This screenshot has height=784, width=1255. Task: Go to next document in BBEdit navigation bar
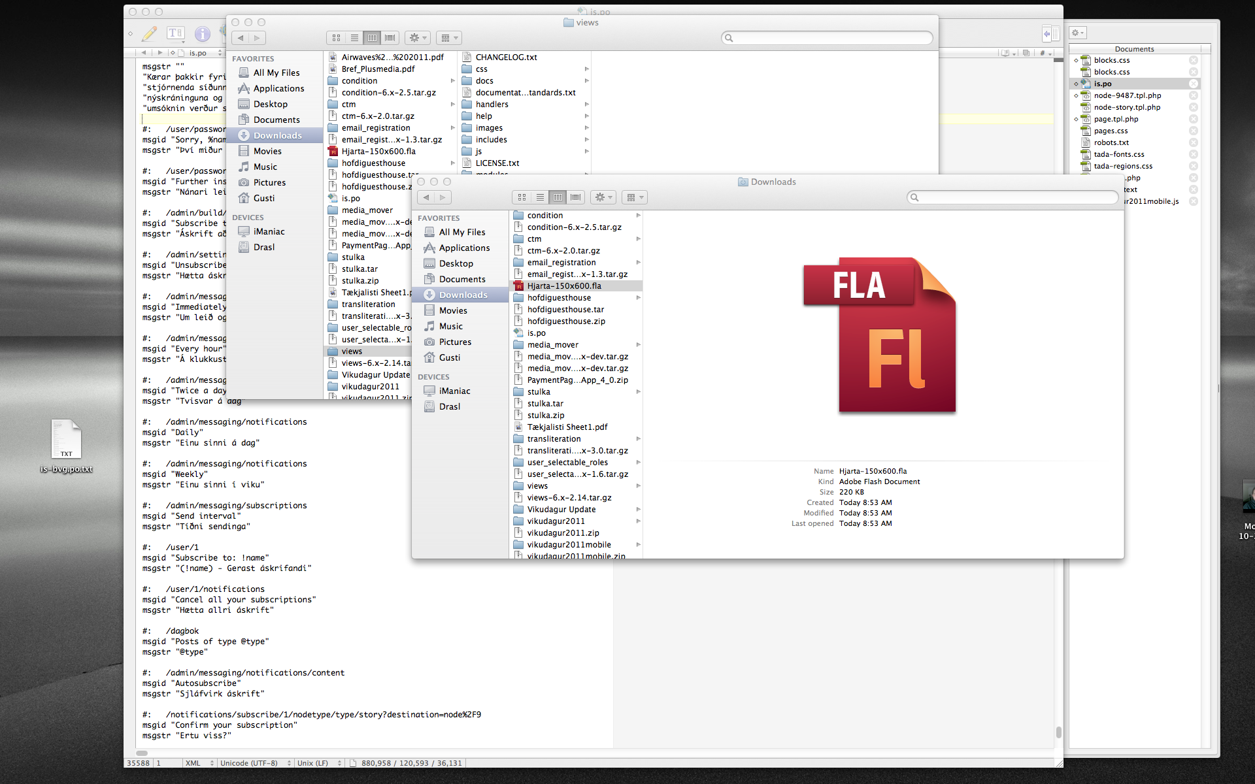pos(160,53)
